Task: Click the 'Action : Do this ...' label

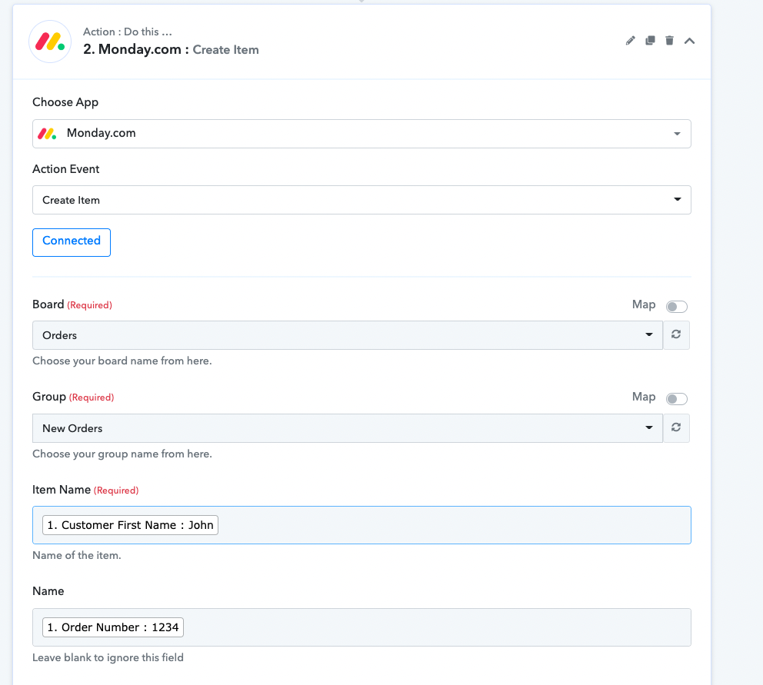Action: pos(128,32)
